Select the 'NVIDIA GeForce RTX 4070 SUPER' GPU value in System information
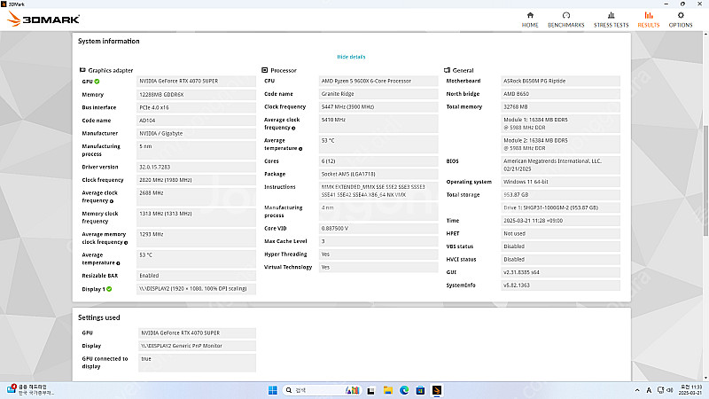709x399 pixels. 196,82
